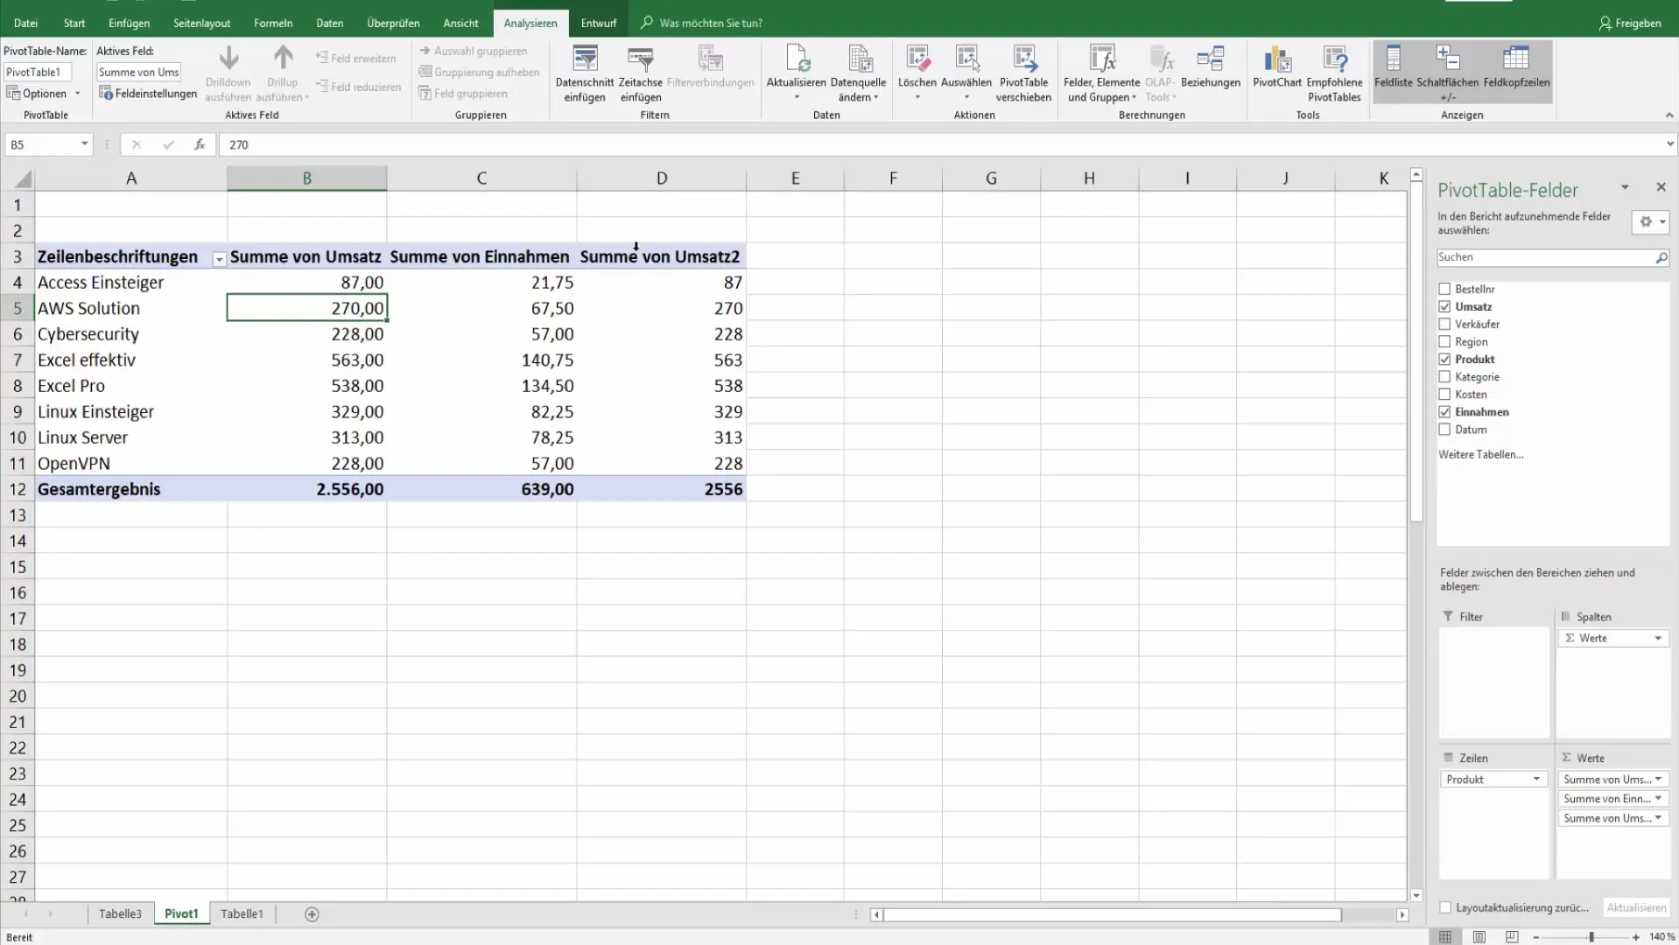
Task: Open Summe von Einn... value dropdown
Action: click(x=1658, y=799)
